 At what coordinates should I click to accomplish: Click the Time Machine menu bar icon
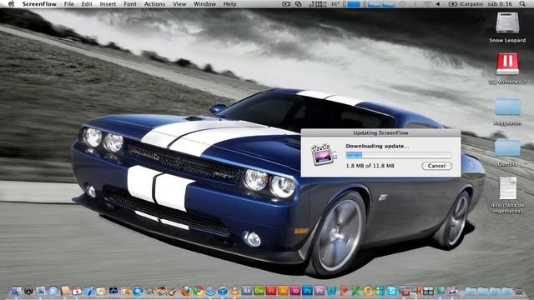pos(402,3)
